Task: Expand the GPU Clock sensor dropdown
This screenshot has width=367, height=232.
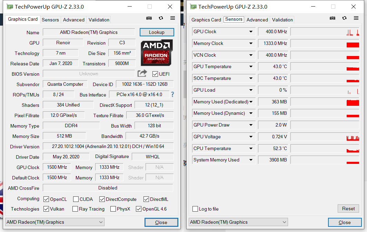Action: [x=251, y=32]
